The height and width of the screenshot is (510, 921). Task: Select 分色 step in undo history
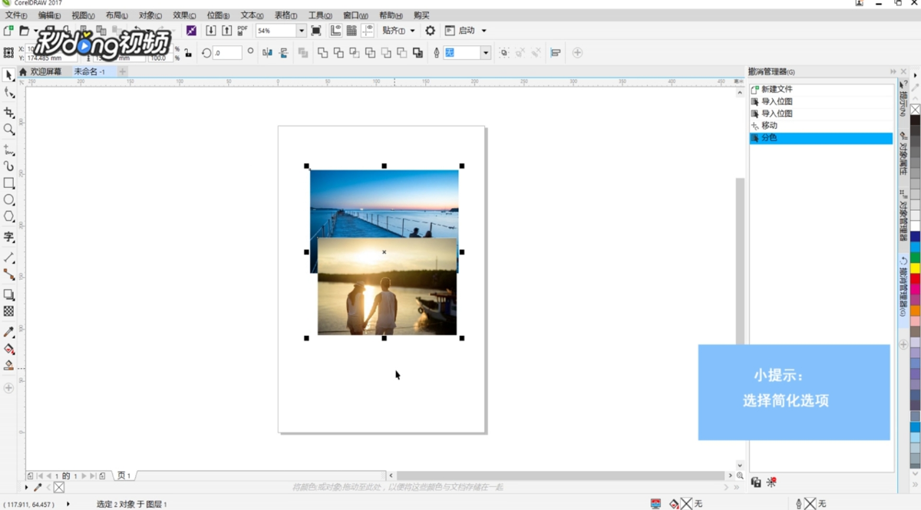tap(821, 138)
